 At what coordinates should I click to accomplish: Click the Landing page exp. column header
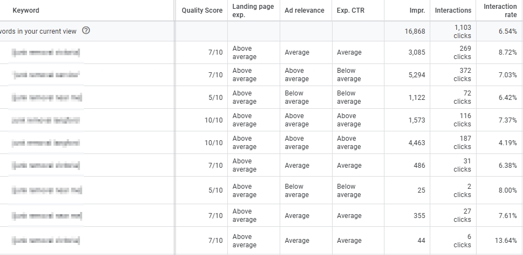tap(253, 10)
